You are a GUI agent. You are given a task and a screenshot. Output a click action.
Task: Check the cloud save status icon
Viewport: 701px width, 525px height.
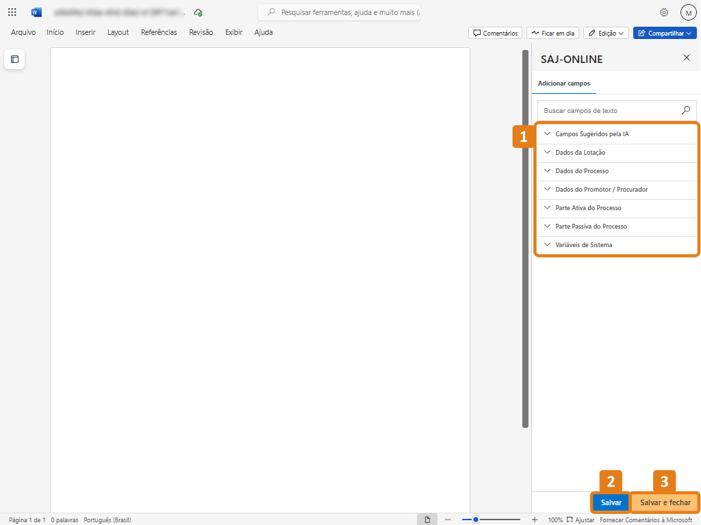[198, 12]
